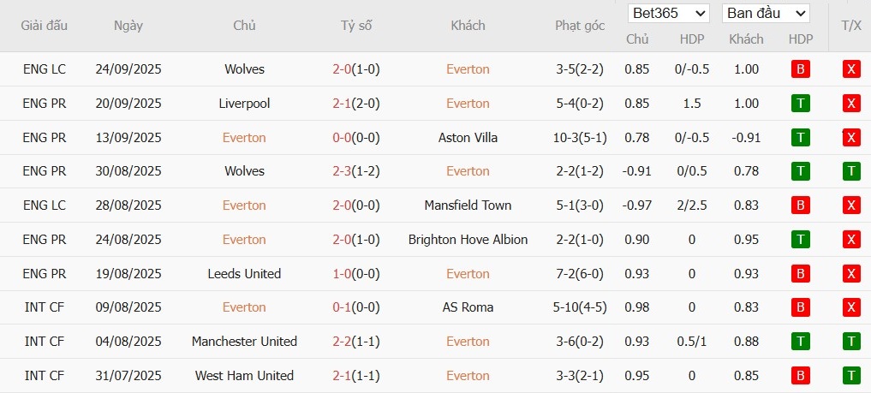Click the Phạt góc column header
Viewport: 871px width, 393px height.
(580, 26)
